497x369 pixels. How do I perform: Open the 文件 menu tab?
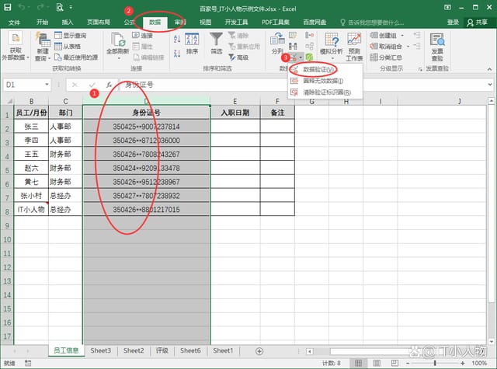[x=14, y=23]
